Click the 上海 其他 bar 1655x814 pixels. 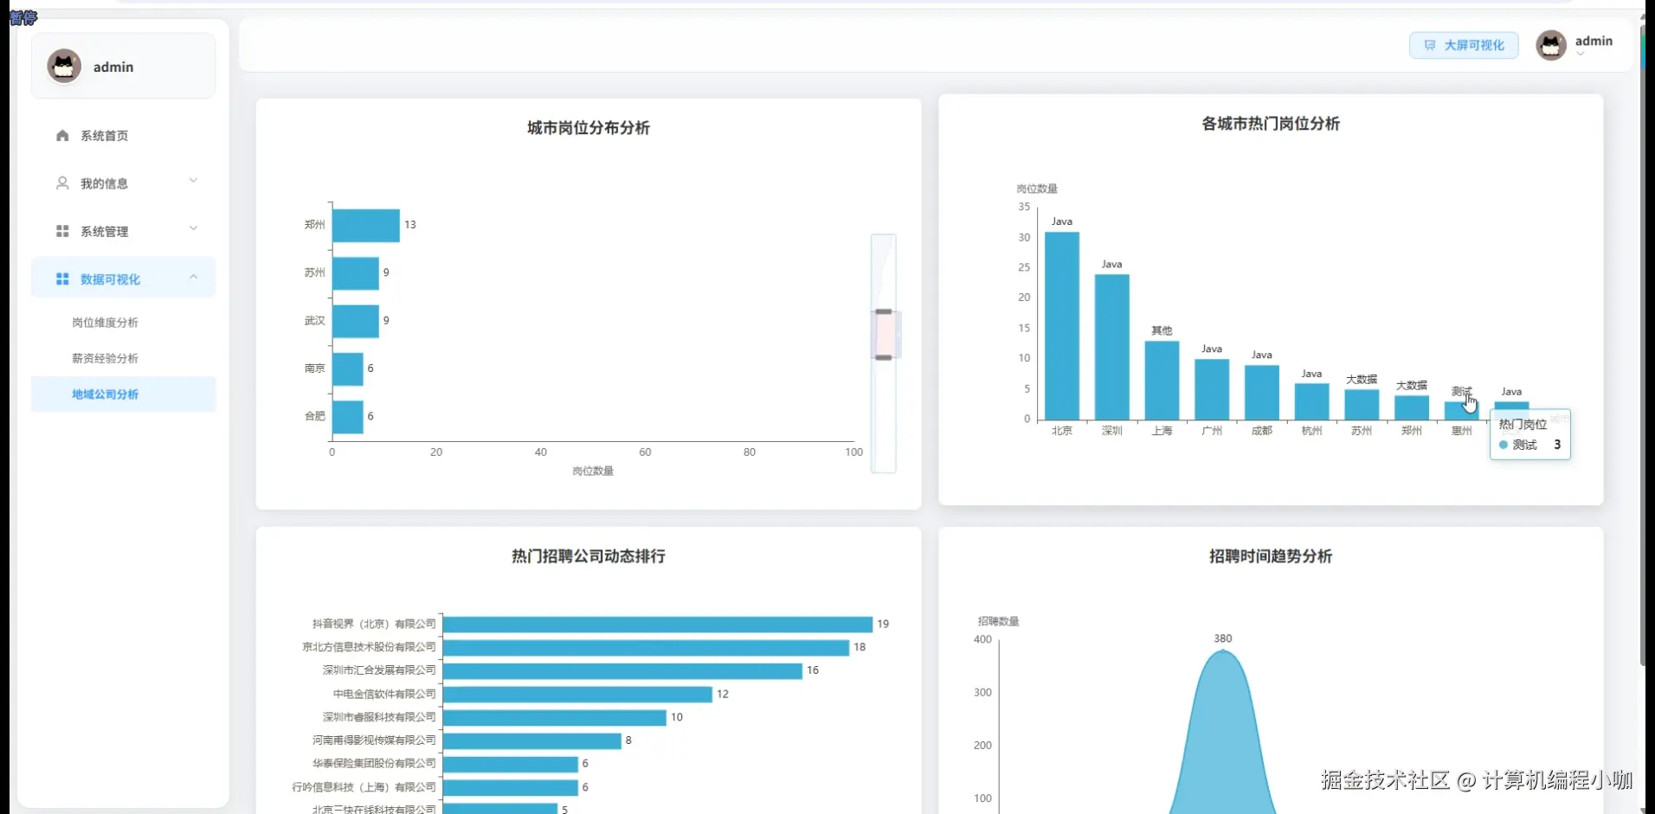pos(1162,380)
